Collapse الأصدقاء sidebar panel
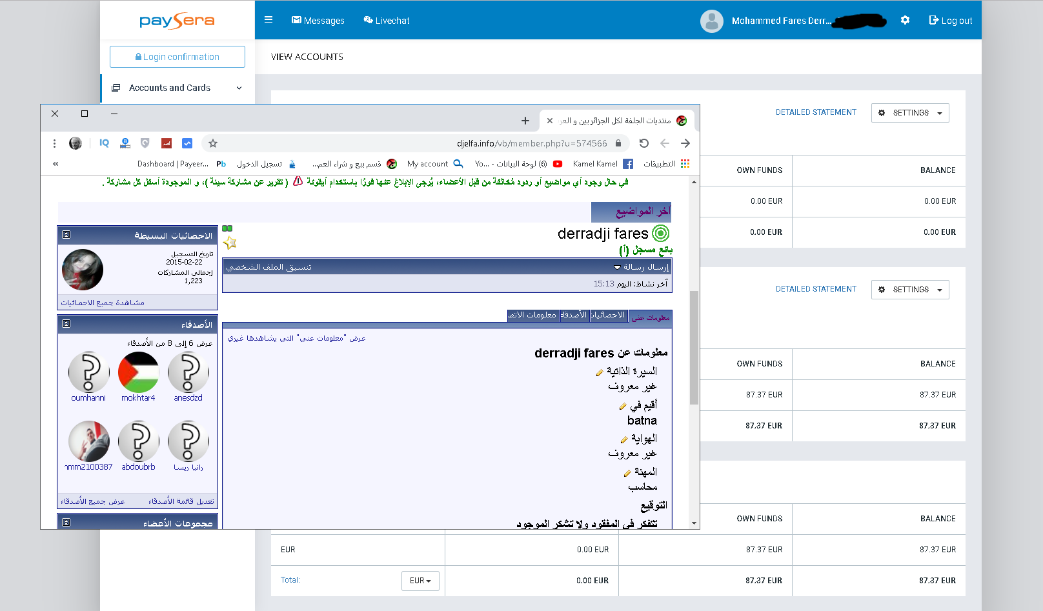The height and width of the screenshot is (611, 1043). (x=66, y=324)
